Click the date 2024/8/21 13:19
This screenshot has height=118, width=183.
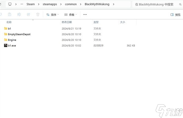[71, 29]
